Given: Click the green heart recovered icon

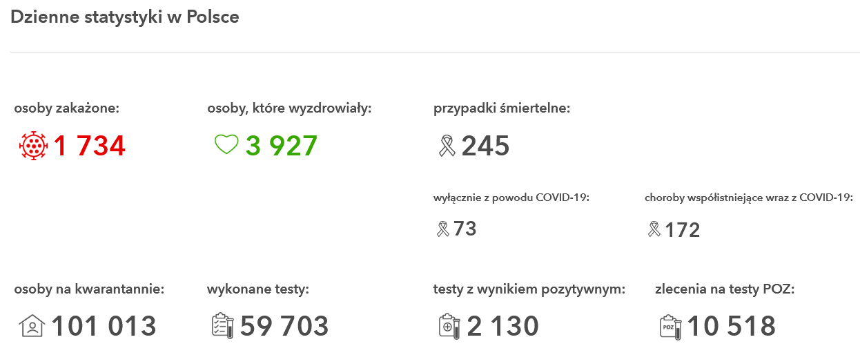Looking at the screenshot, I should pyautogui.click(x=226, y=145).
